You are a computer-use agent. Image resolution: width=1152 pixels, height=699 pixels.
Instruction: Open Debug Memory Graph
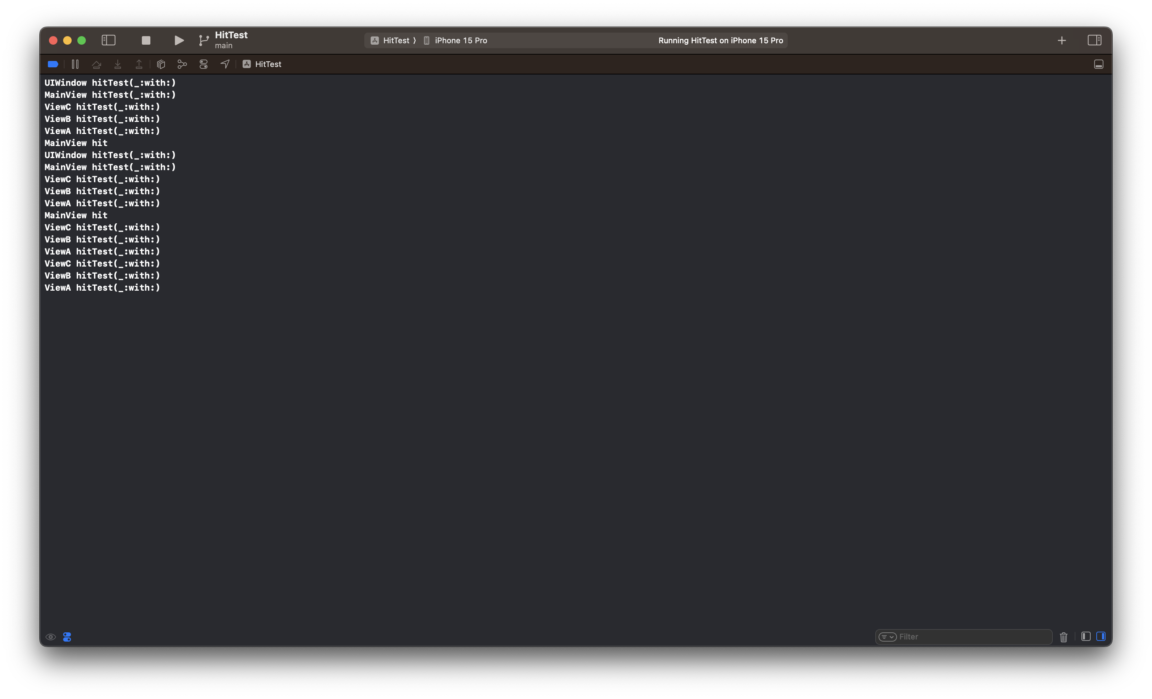[182, 65]
